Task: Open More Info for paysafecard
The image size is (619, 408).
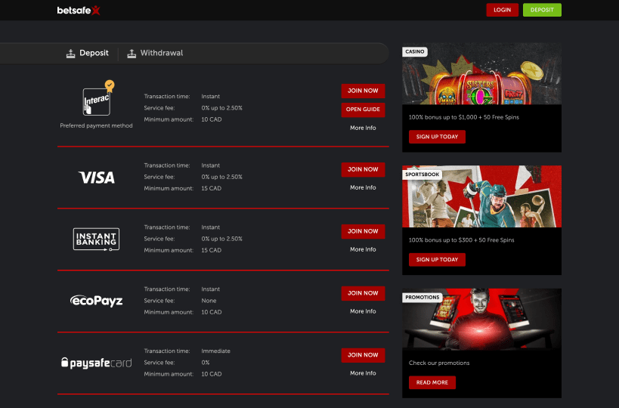Action: [x=363, y=373]
